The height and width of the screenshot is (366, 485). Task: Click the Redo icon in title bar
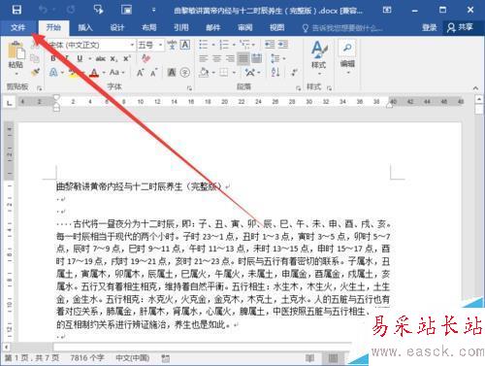pos(71,10)
